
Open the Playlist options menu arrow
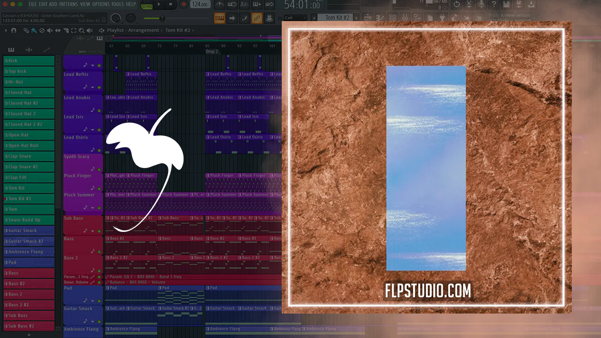pos(6,31)
